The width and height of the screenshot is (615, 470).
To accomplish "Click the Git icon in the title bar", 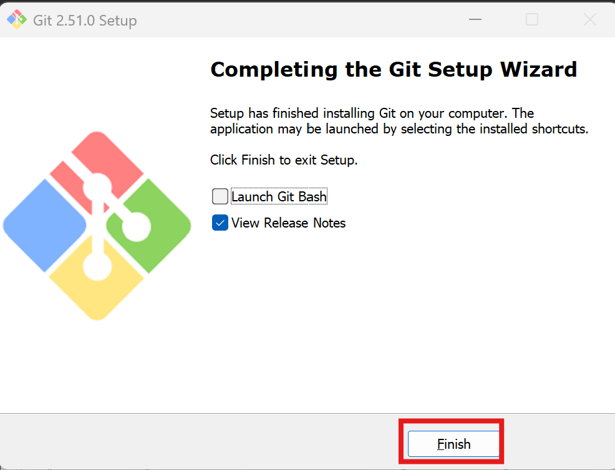I will click(x=17, y=19).
